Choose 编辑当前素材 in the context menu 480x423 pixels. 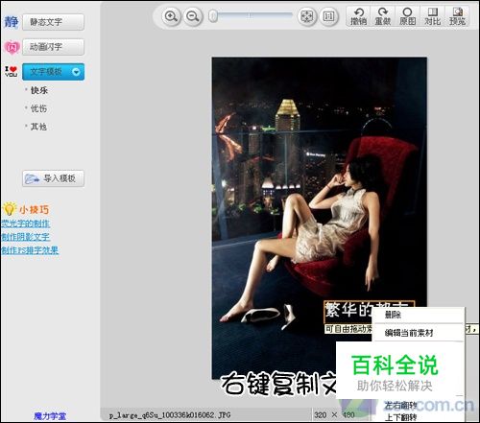tap(409, 333)
